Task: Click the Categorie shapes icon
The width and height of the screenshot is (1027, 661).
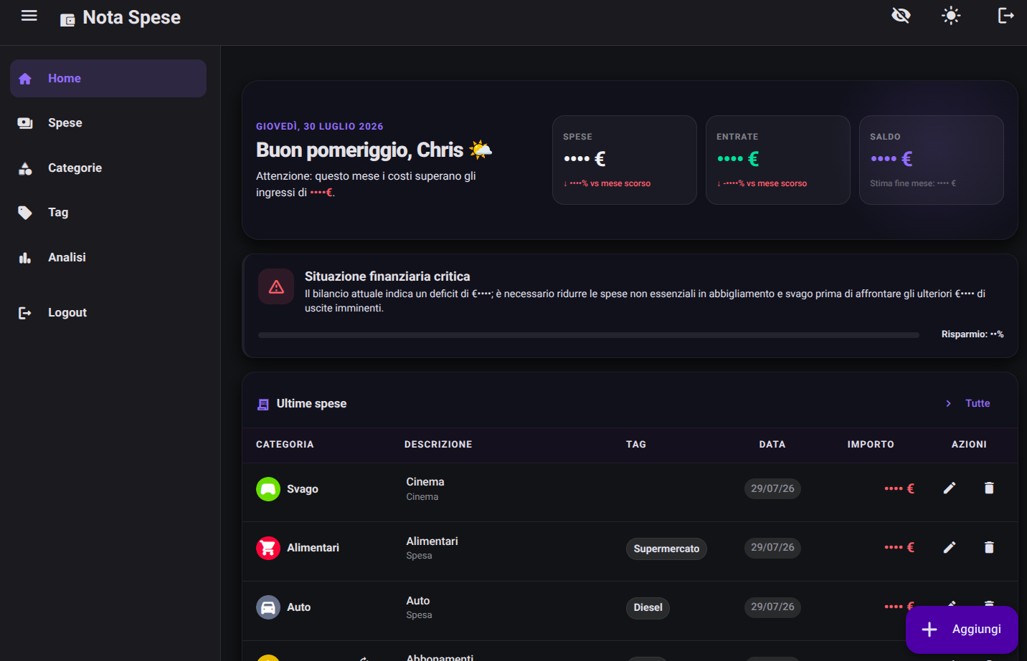Action: tap(25, 168)
